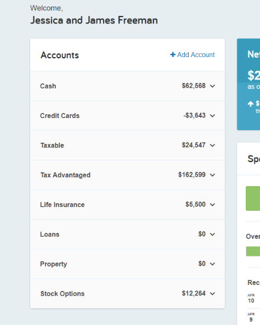Expand the Loans chevron arrow
Screen dimensions: 260x325
(x=212, y=234)
